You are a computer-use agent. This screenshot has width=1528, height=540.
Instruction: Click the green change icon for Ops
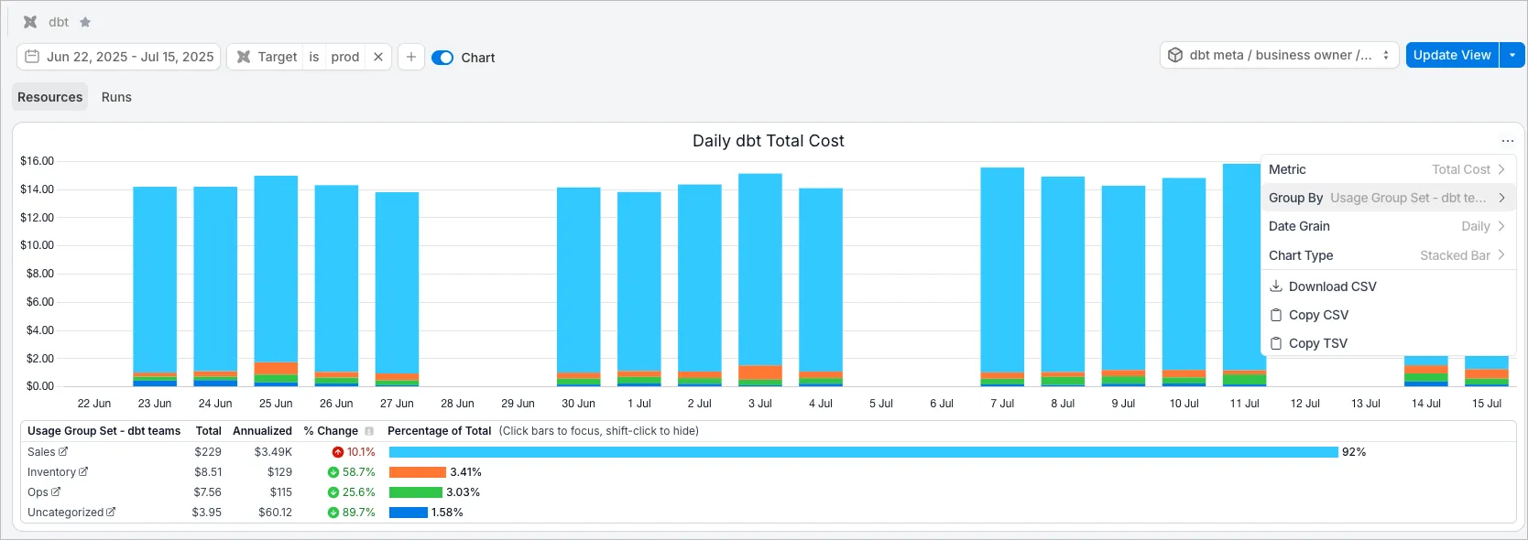[333, 492]
